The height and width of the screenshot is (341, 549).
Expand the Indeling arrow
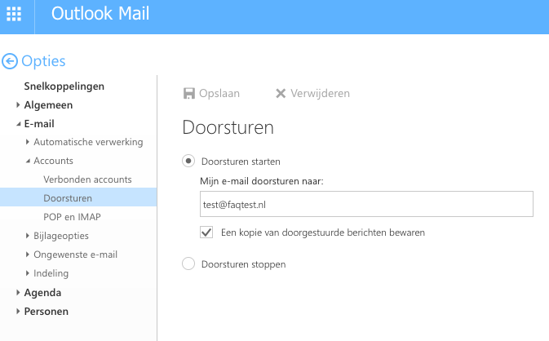point(28,273)
